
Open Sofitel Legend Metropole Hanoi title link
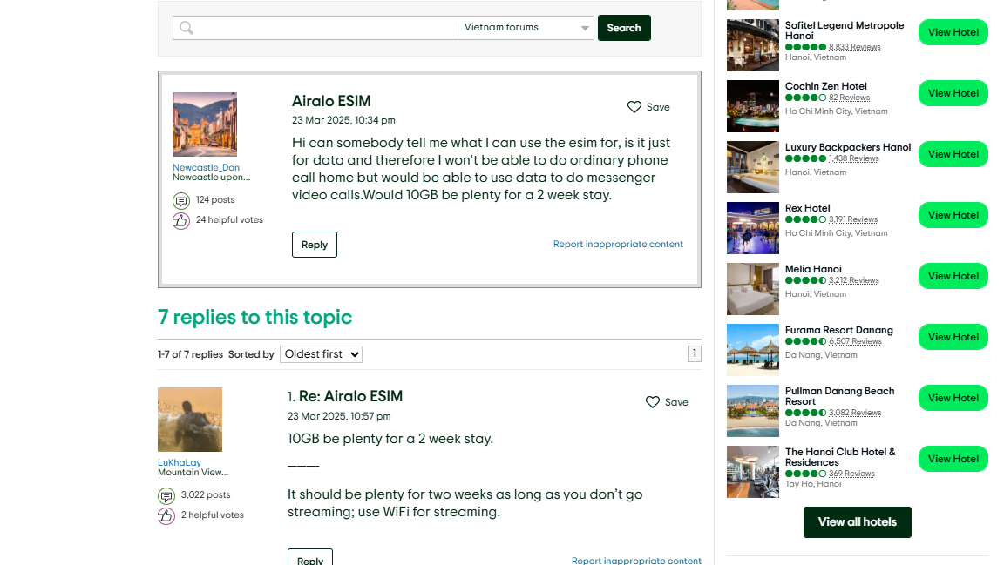click(x=845, y=30)
